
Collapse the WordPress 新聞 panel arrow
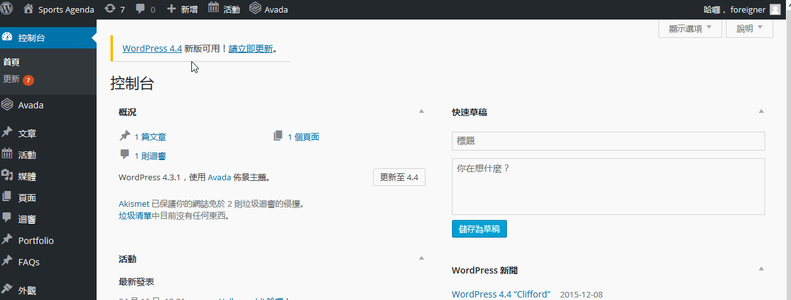coord(761,269)
